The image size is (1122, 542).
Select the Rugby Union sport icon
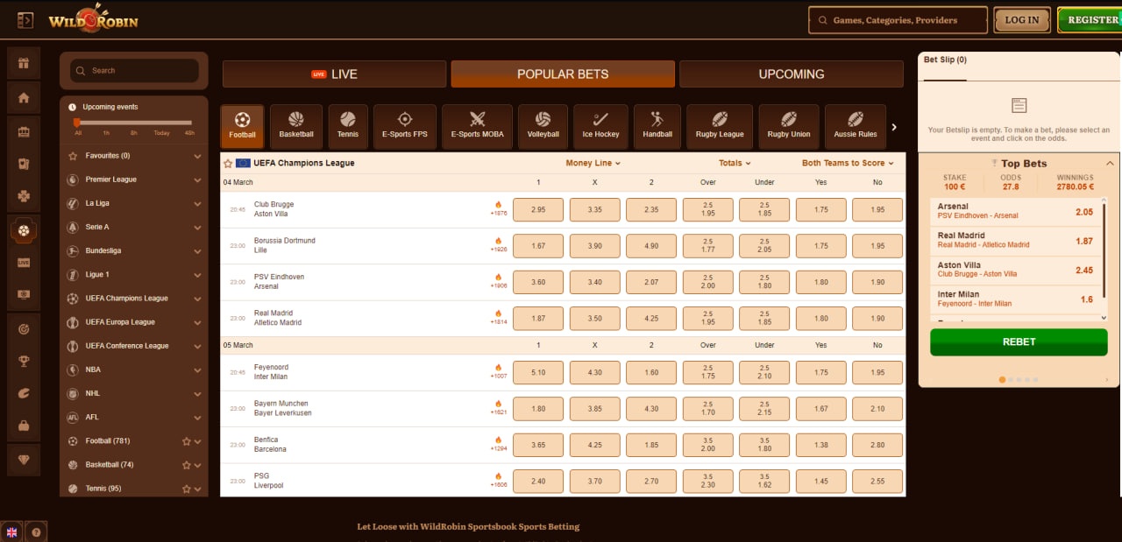789,127
